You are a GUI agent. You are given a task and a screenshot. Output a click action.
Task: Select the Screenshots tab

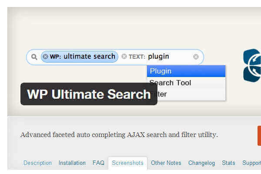click(127, 163)
